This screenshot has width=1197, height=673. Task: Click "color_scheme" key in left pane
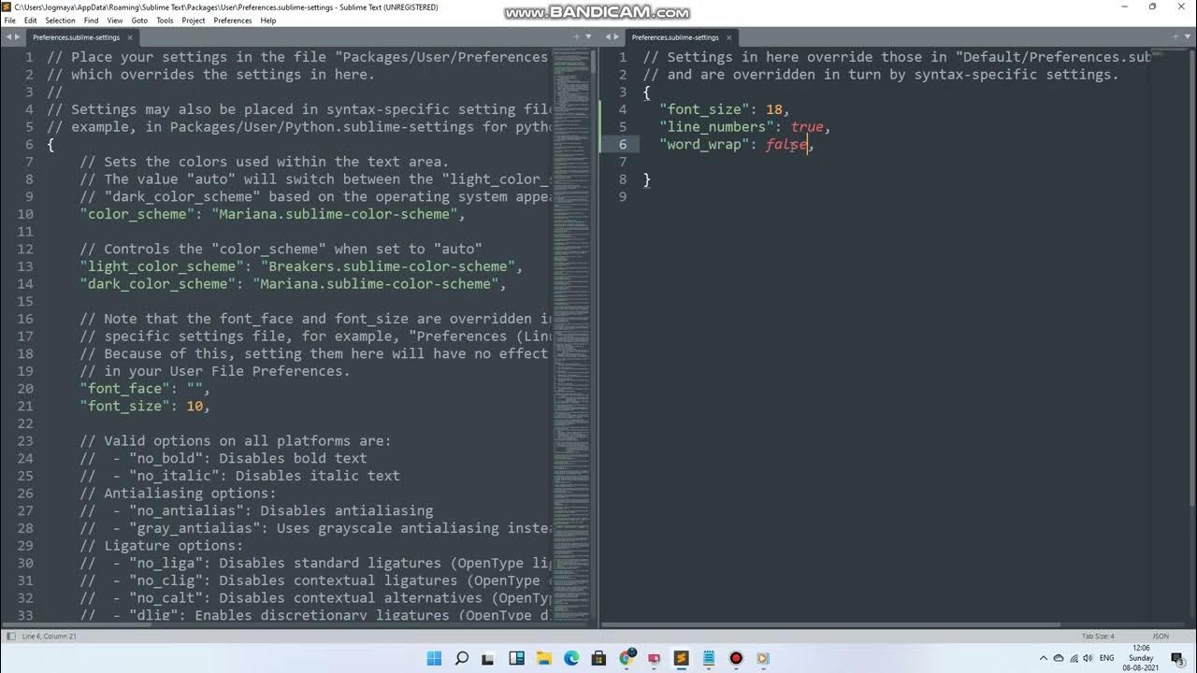[137, 214]
